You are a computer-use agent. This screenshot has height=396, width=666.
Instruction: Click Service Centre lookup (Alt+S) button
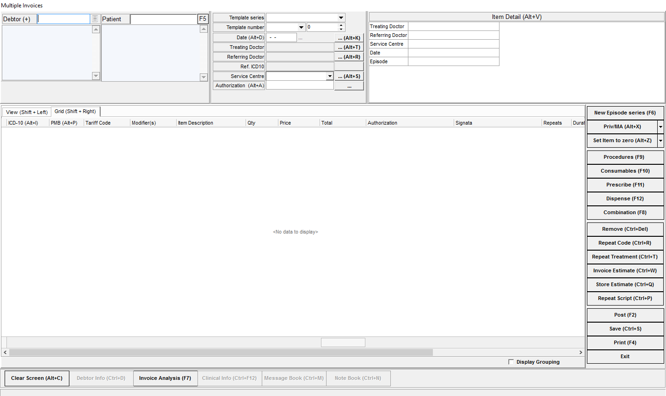click(349, 77)
